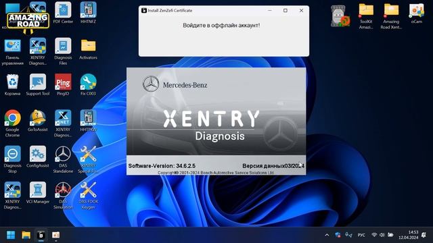The height and width of the screenshot is (243, 433).
Task: Select the orange-and-white app icon on the taskbar
Action: [x=55, y=235]
